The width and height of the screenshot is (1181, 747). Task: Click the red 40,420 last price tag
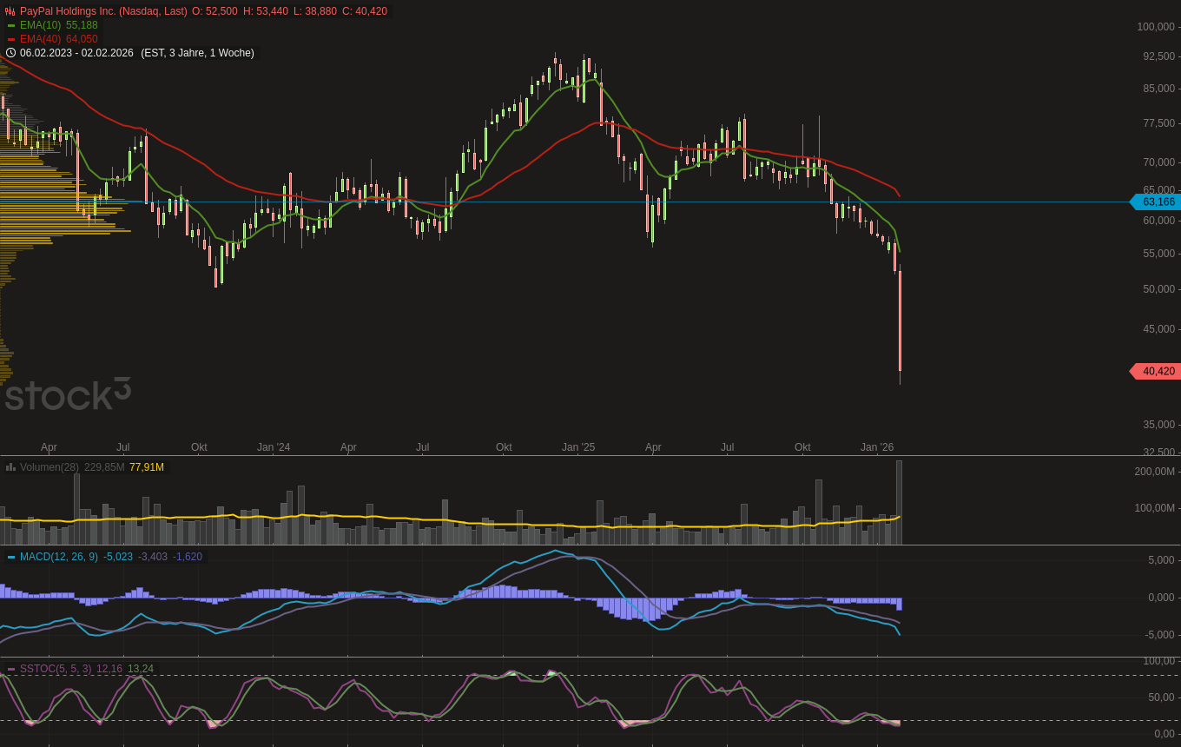[1157, 372]
